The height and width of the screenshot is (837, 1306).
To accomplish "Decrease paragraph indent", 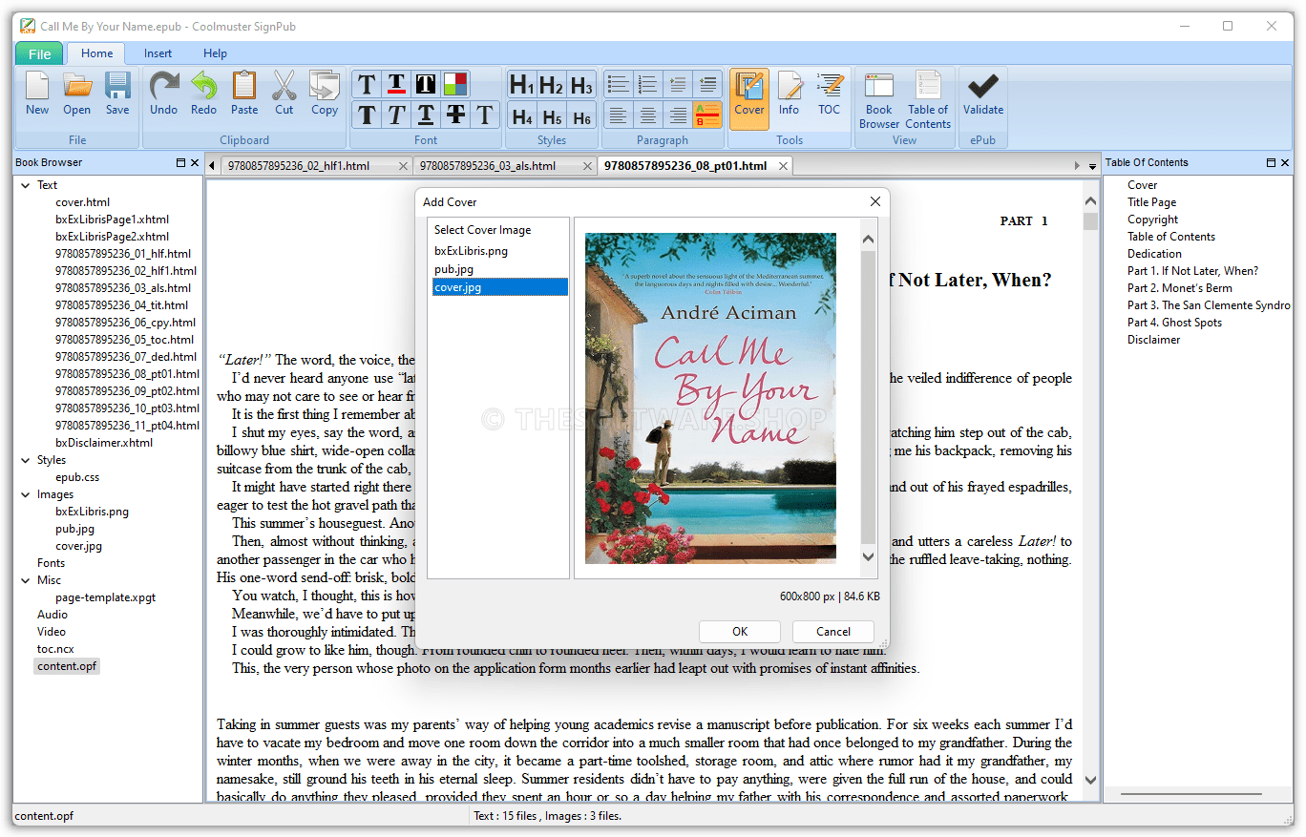I will [x=707, y=84].
